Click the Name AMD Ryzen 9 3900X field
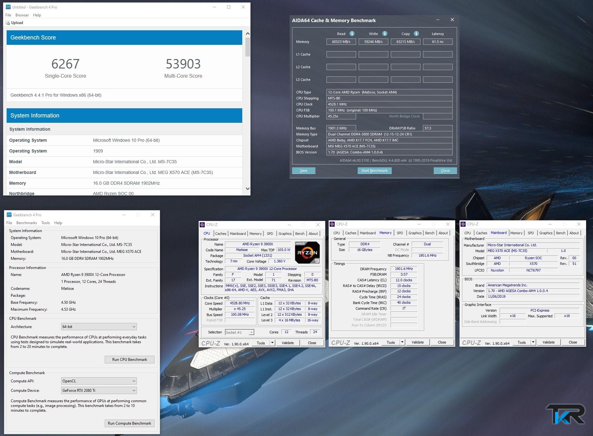 coord(257,244)
